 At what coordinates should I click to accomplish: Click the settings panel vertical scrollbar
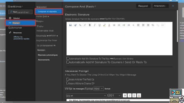coord(177,26)
